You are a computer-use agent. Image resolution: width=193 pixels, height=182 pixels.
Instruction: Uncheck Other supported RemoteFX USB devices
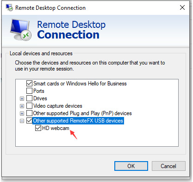(29, 121)
